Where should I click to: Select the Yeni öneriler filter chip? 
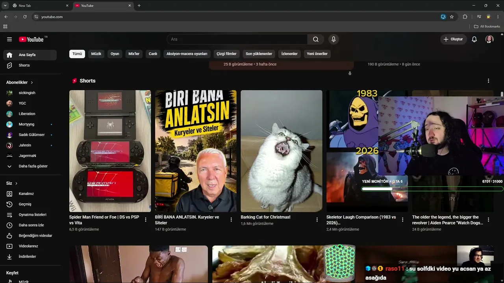point(317,54)
